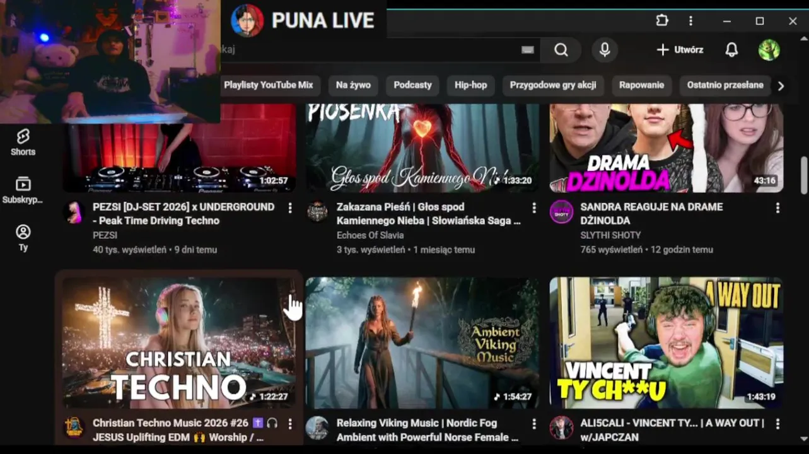Image resolution: width=809 pixels, height=454 pixels.
Task: Open the Ty (You) sidebar icon
Action: [23, 238]
